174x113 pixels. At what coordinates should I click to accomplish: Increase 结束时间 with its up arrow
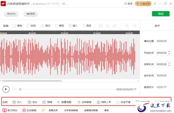[169, 63]
